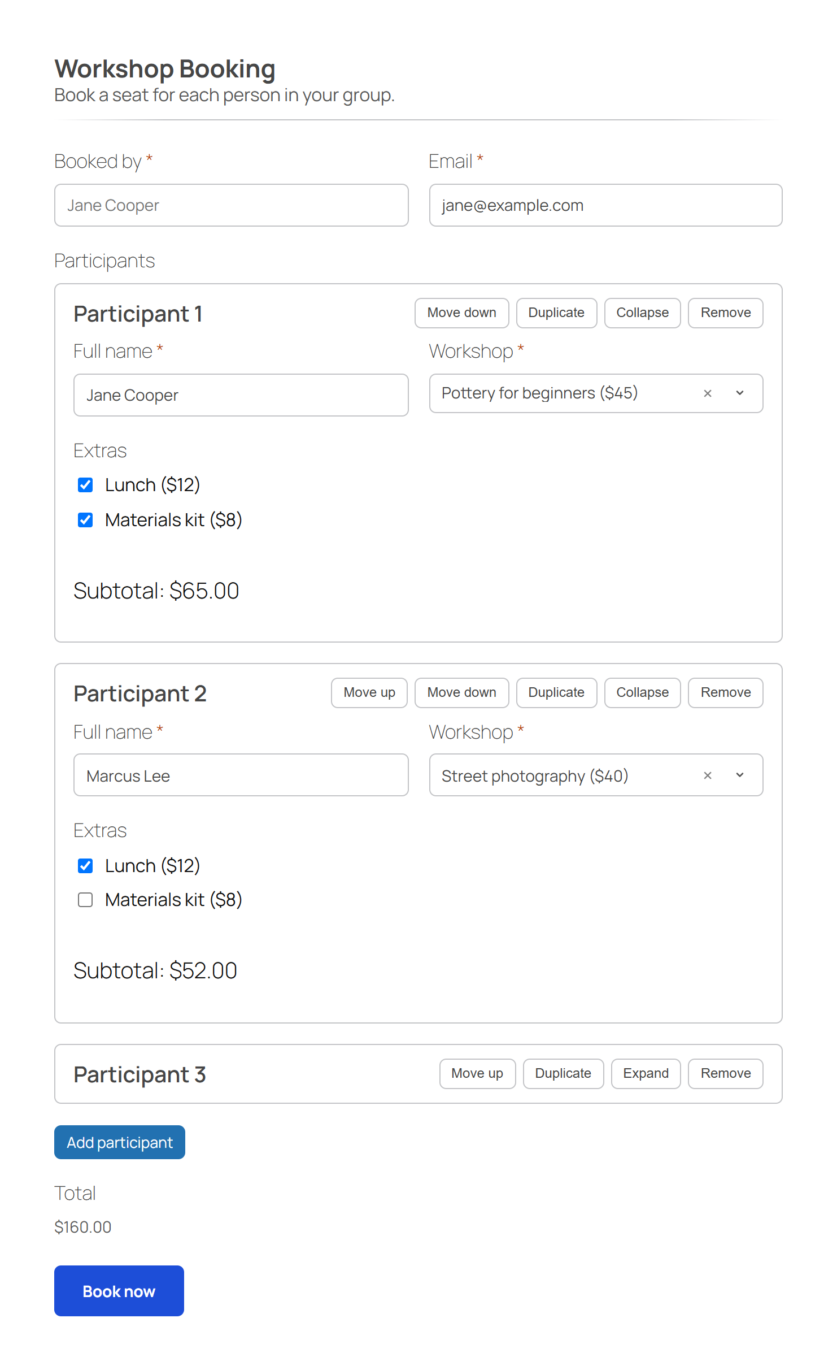The image size is (837, 1370).
Task: Uncheck Materials kit ($8) for Participant 1
Action: pos(85,520)
